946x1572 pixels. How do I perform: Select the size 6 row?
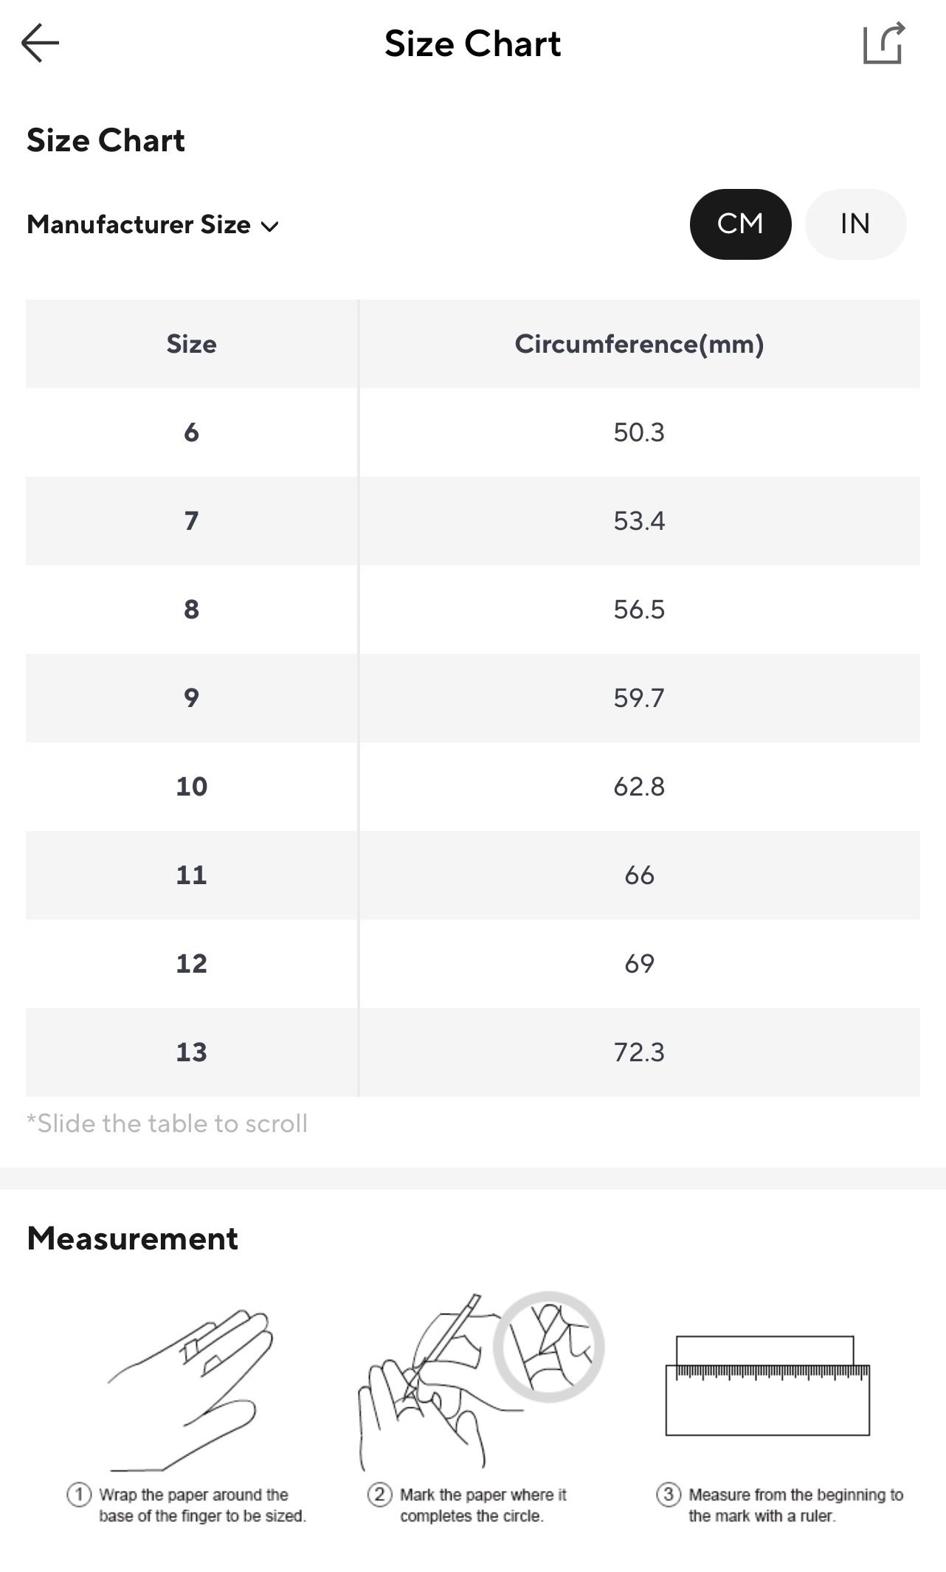coord(191,432)
